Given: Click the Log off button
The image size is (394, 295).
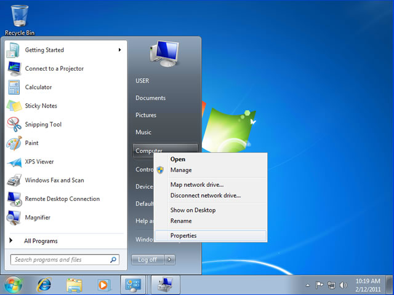Looking at the screenshot, I should (148, 259).
